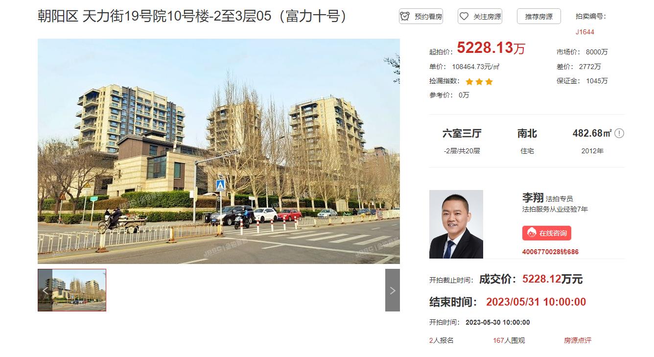
Task: Click auction number J1644
Action: [x=585, y=32]
